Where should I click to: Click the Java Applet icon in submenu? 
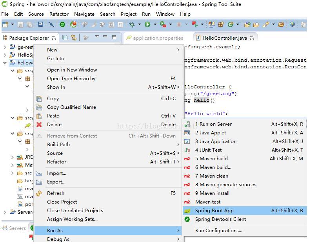point(187,133)
